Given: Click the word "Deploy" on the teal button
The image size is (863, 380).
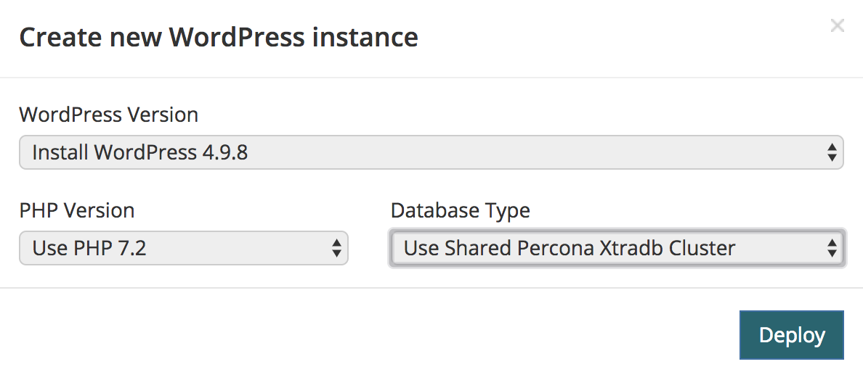Looking at the screenshot, I should point(791,335).
